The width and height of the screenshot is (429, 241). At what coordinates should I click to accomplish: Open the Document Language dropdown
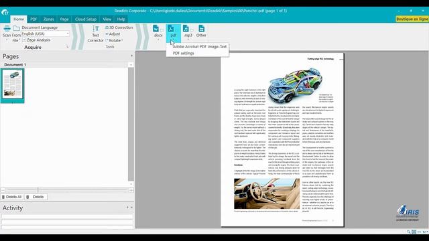[45, 33]
